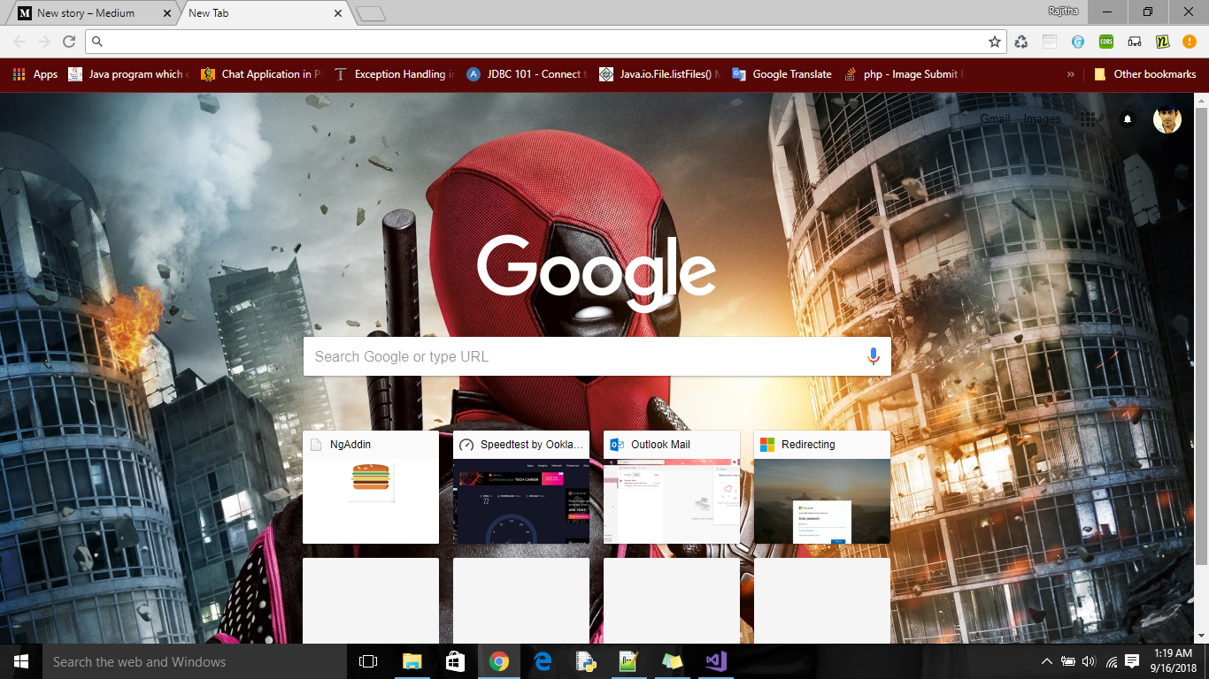This screenshot has height=679, width=1209.
Task: Open the Outlook Mail tile
Action: click(x=672, y=487)
